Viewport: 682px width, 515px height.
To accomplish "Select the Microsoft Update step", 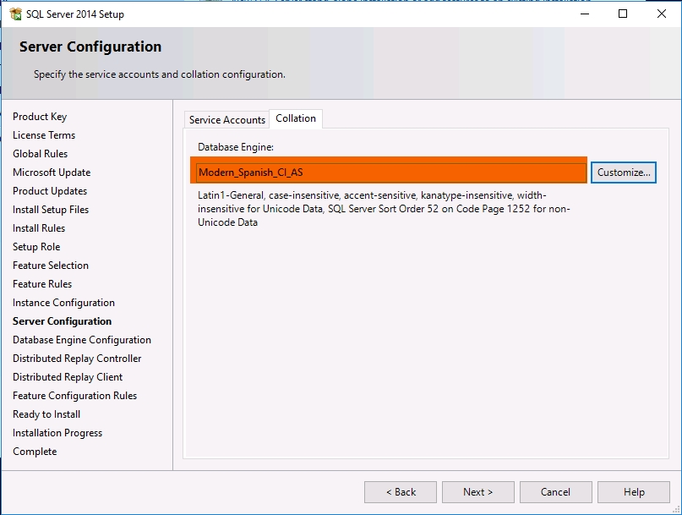I will pyautogui.click(x=52, y=173).
